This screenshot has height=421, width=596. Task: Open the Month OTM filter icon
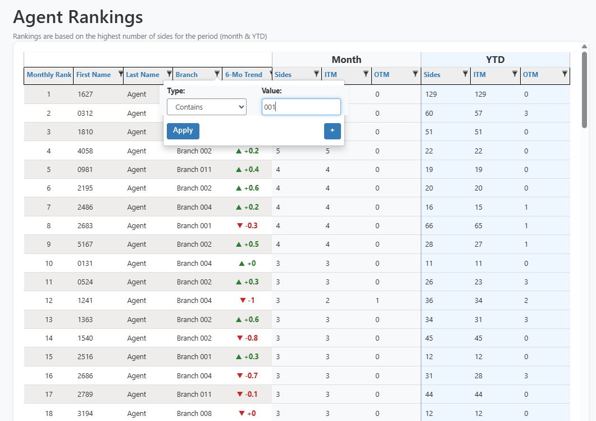416,74
